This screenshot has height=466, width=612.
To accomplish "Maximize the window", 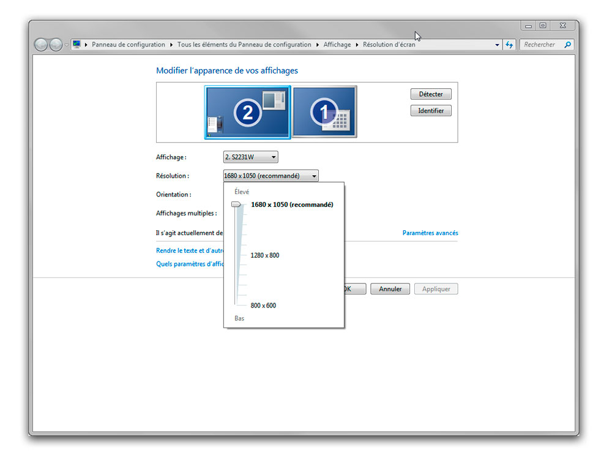I will point(543,25).
